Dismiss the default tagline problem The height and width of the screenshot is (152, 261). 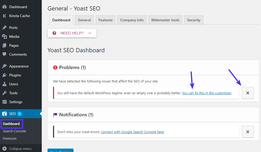(x=248, y=93)
